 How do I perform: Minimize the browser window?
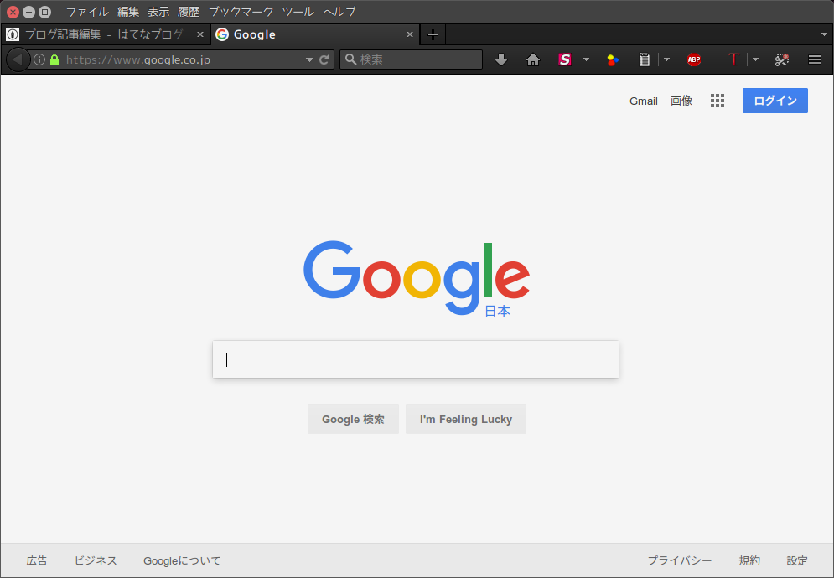pos(29,12)
